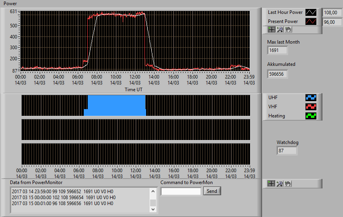Click the Watchdog indicator field
The image size is (343, 217).
pos(287,151)
